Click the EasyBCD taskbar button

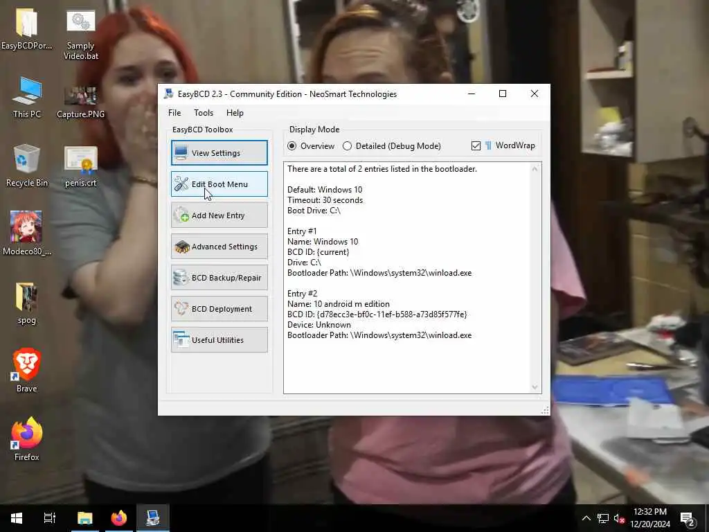point(153,518)
